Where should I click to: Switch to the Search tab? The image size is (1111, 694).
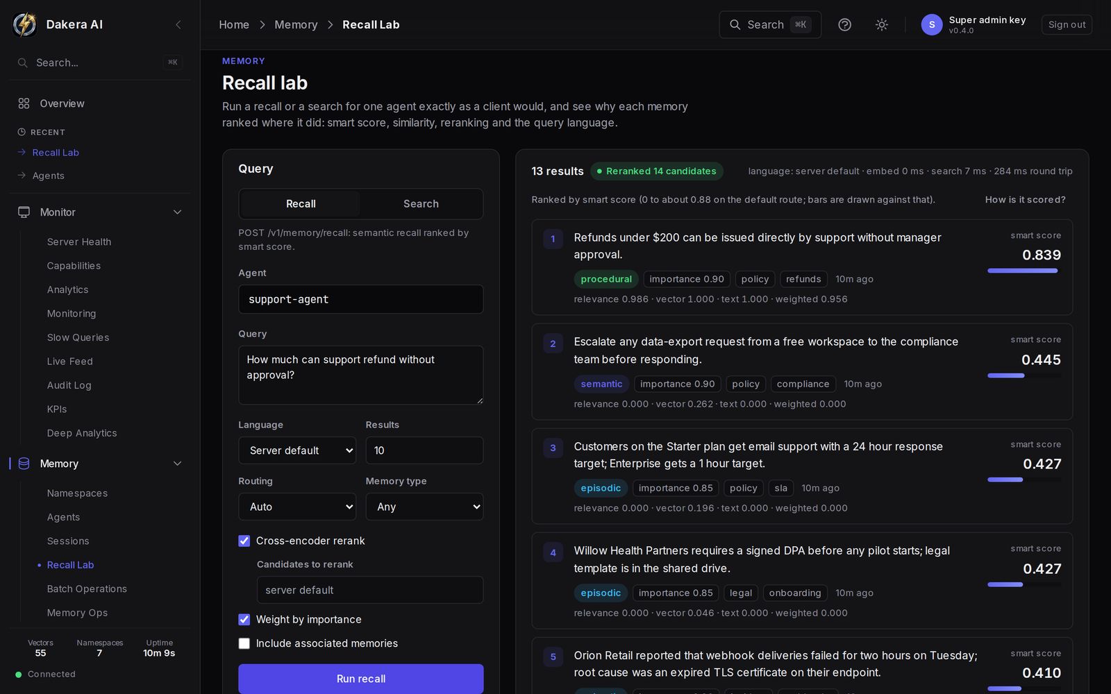(x=421, y=204)
